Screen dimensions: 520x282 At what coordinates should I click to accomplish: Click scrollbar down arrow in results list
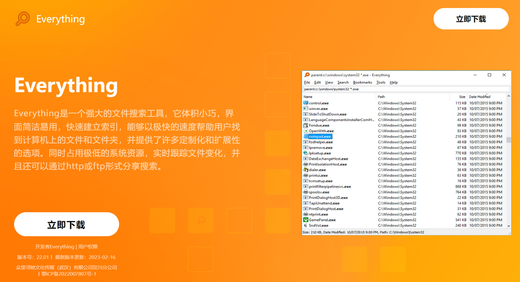tap(508, 226)
